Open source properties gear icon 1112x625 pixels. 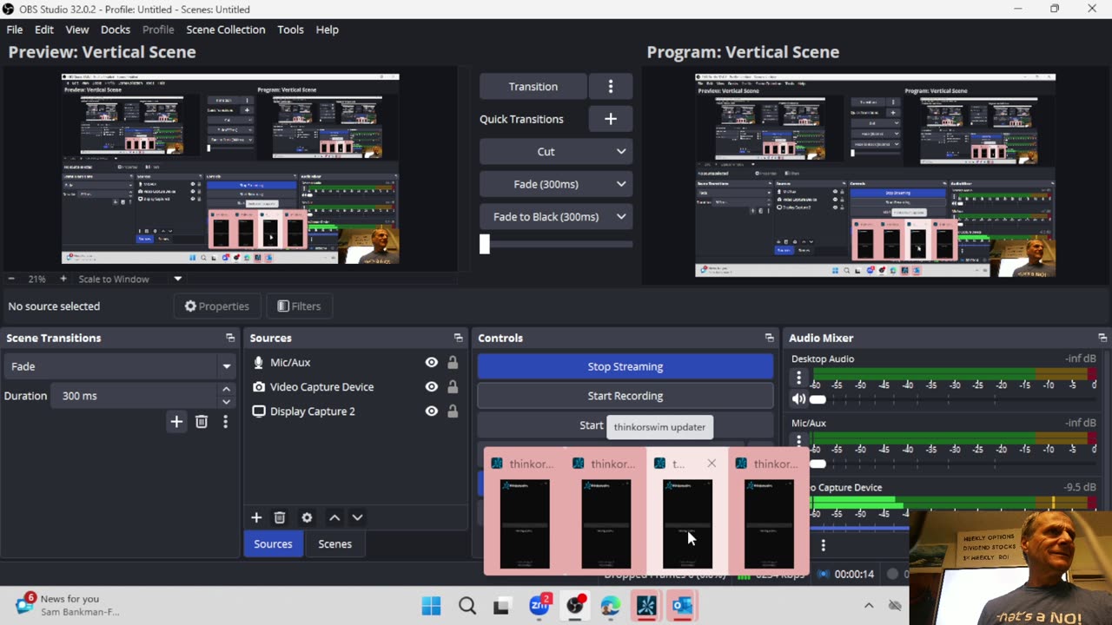click(307, 517)
